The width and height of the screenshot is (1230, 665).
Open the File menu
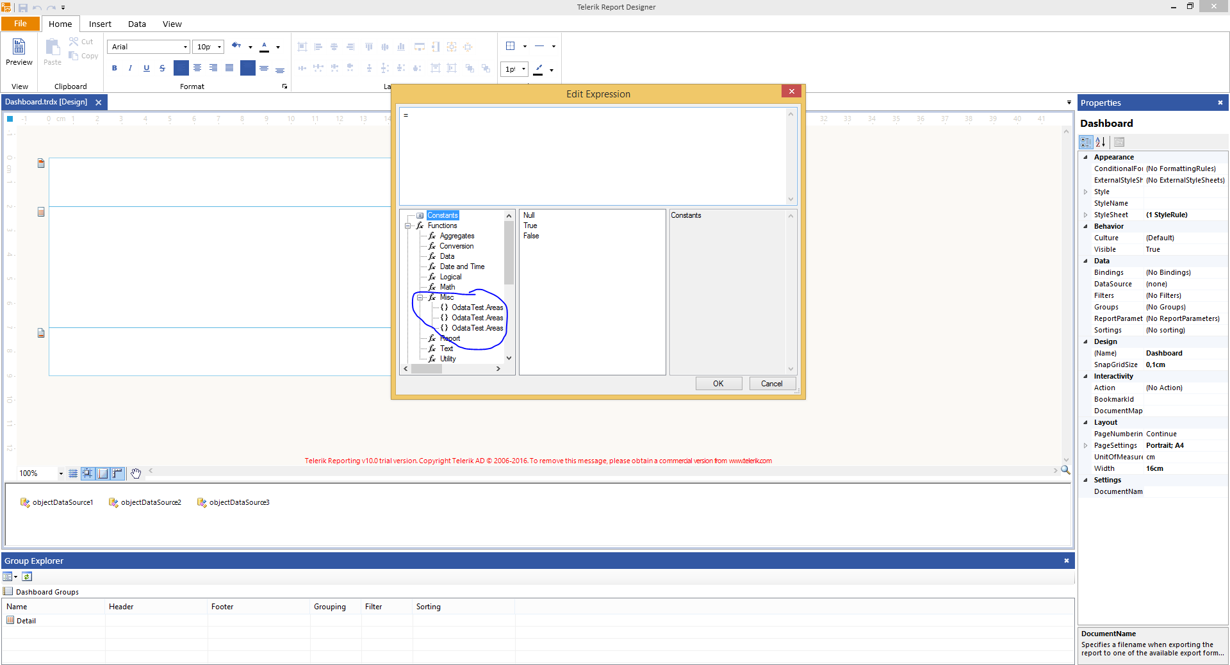pos(20,24)
